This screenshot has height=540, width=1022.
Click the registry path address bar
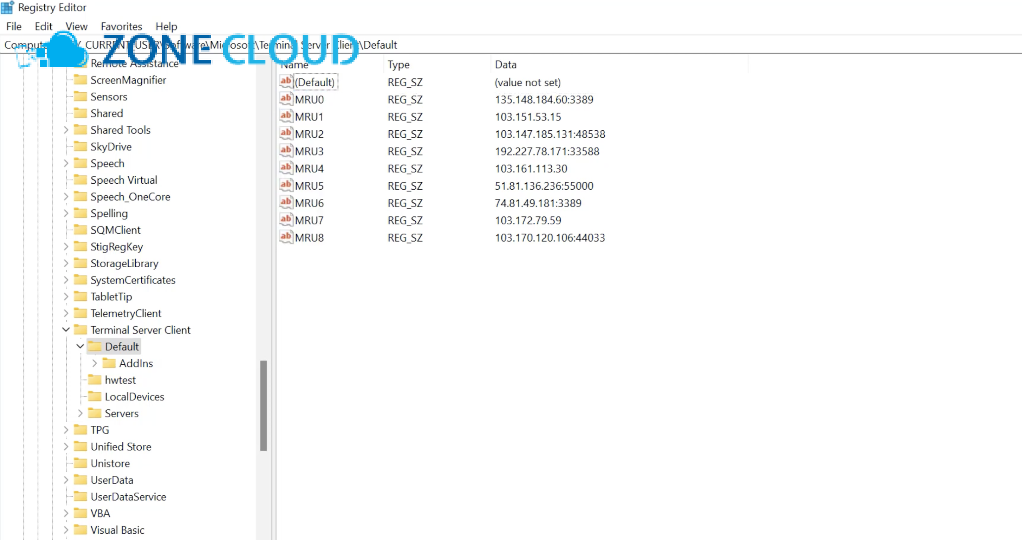tap(511, 45)
